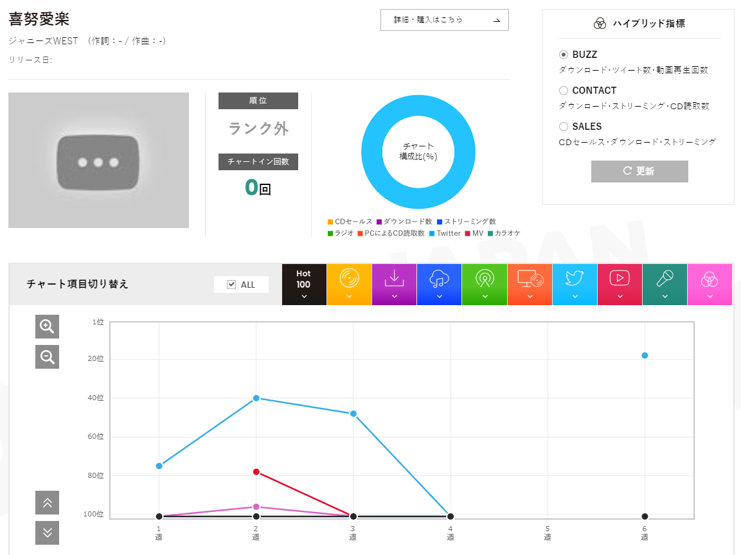This screenshot has width=741, height=555.
Task: Click the ストリーミング数 legend swatch
Action: (440, 222)
